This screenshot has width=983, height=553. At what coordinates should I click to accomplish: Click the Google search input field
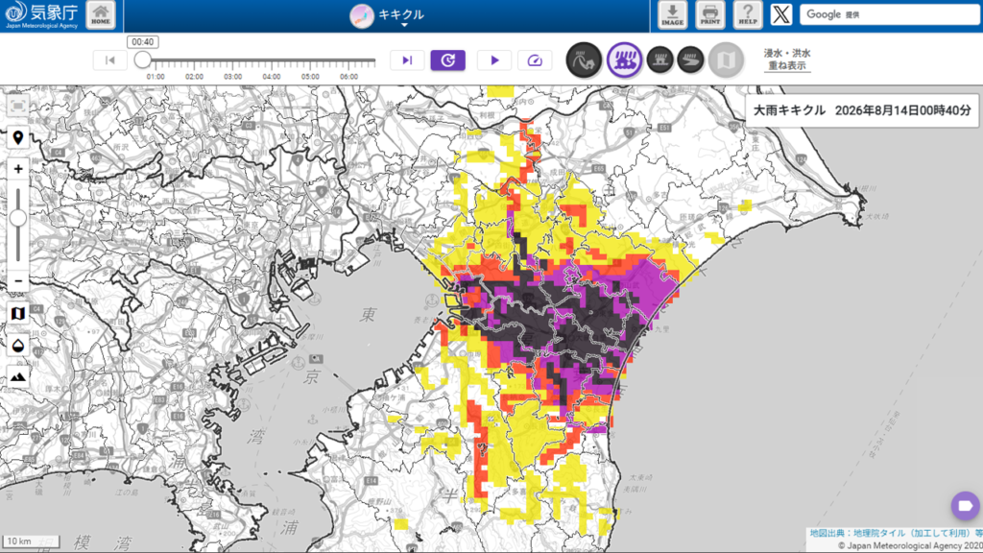[x=889, y=14]
